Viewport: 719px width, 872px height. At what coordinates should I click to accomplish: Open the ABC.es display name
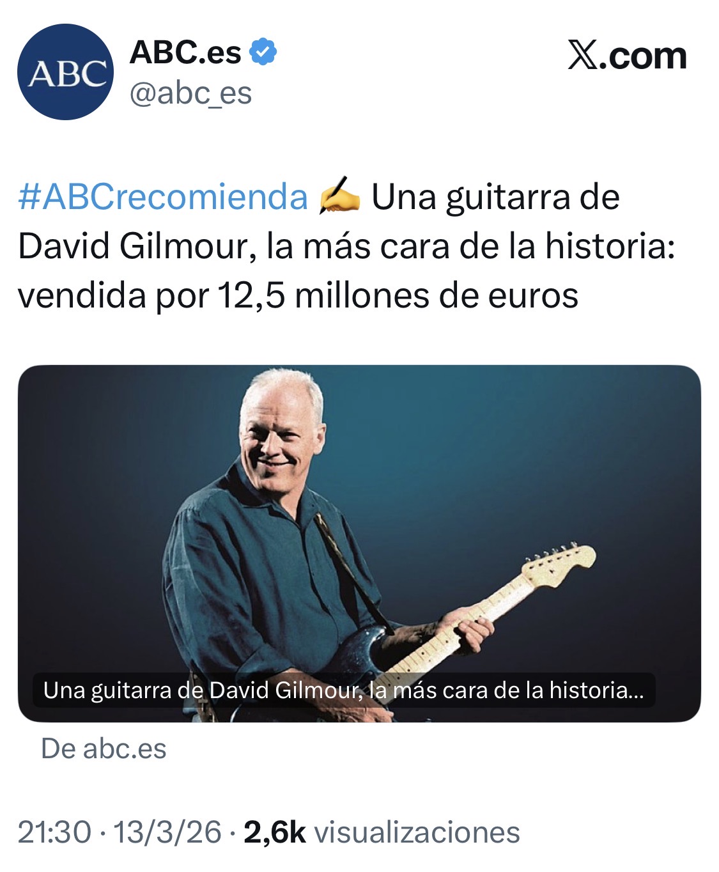tap(185, 52)
